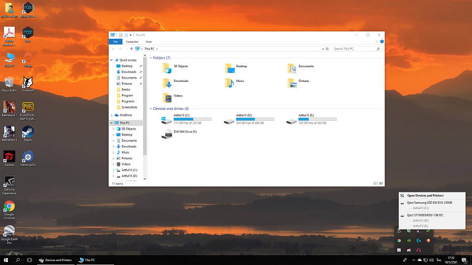The image size is (472, 265).
Task: Collapse the Folders (7) group
Action: coord(151,58)
